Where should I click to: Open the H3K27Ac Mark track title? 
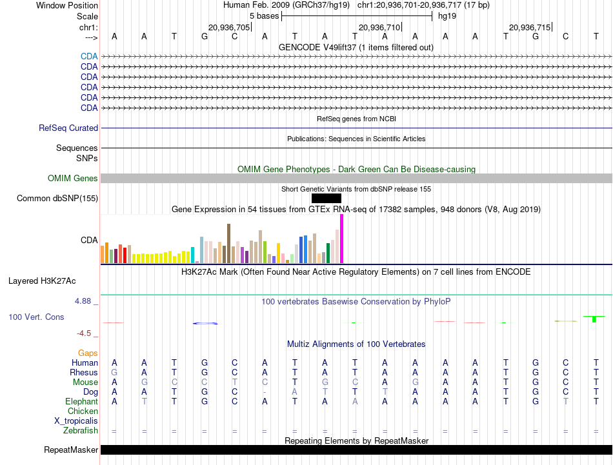click(x=356, y=272)
